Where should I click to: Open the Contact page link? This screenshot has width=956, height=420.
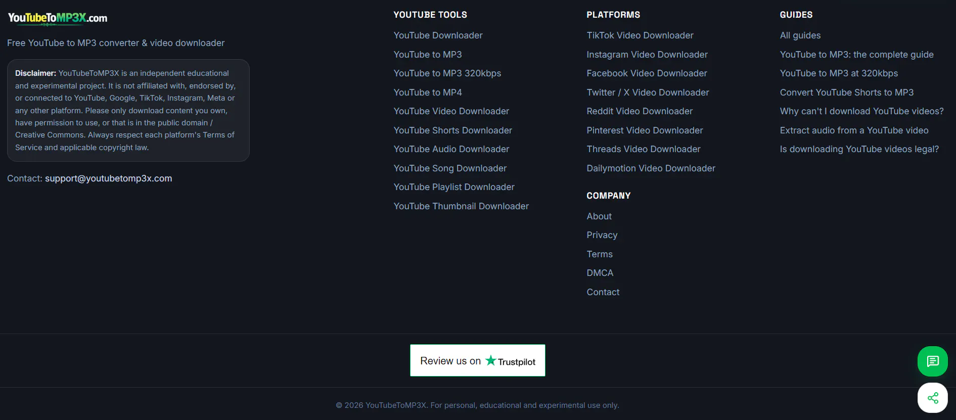603,292
